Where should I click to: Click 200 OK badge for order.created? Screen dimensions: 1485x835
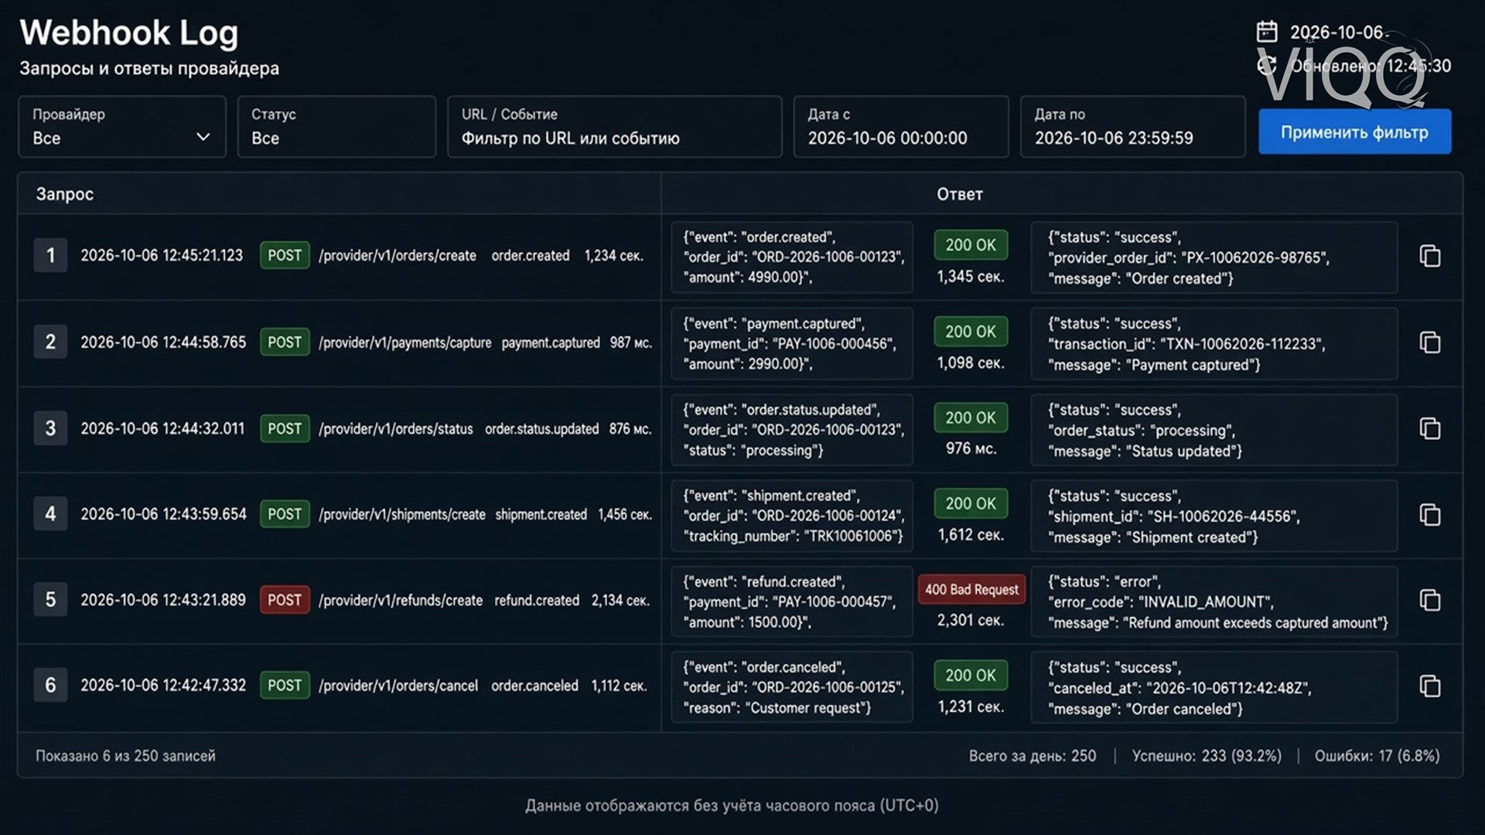[x=971, y=244]
